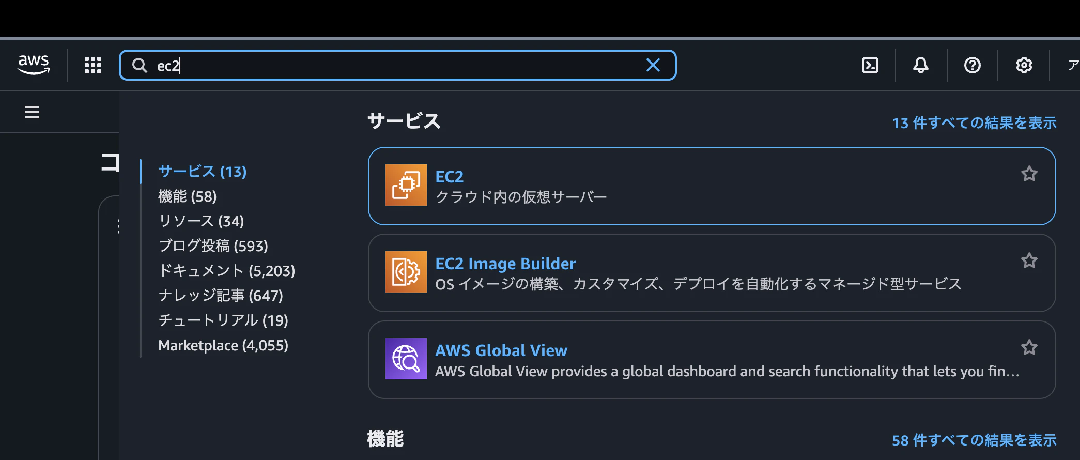Toggle the hamburger navigation menu

tap(32, 112)
